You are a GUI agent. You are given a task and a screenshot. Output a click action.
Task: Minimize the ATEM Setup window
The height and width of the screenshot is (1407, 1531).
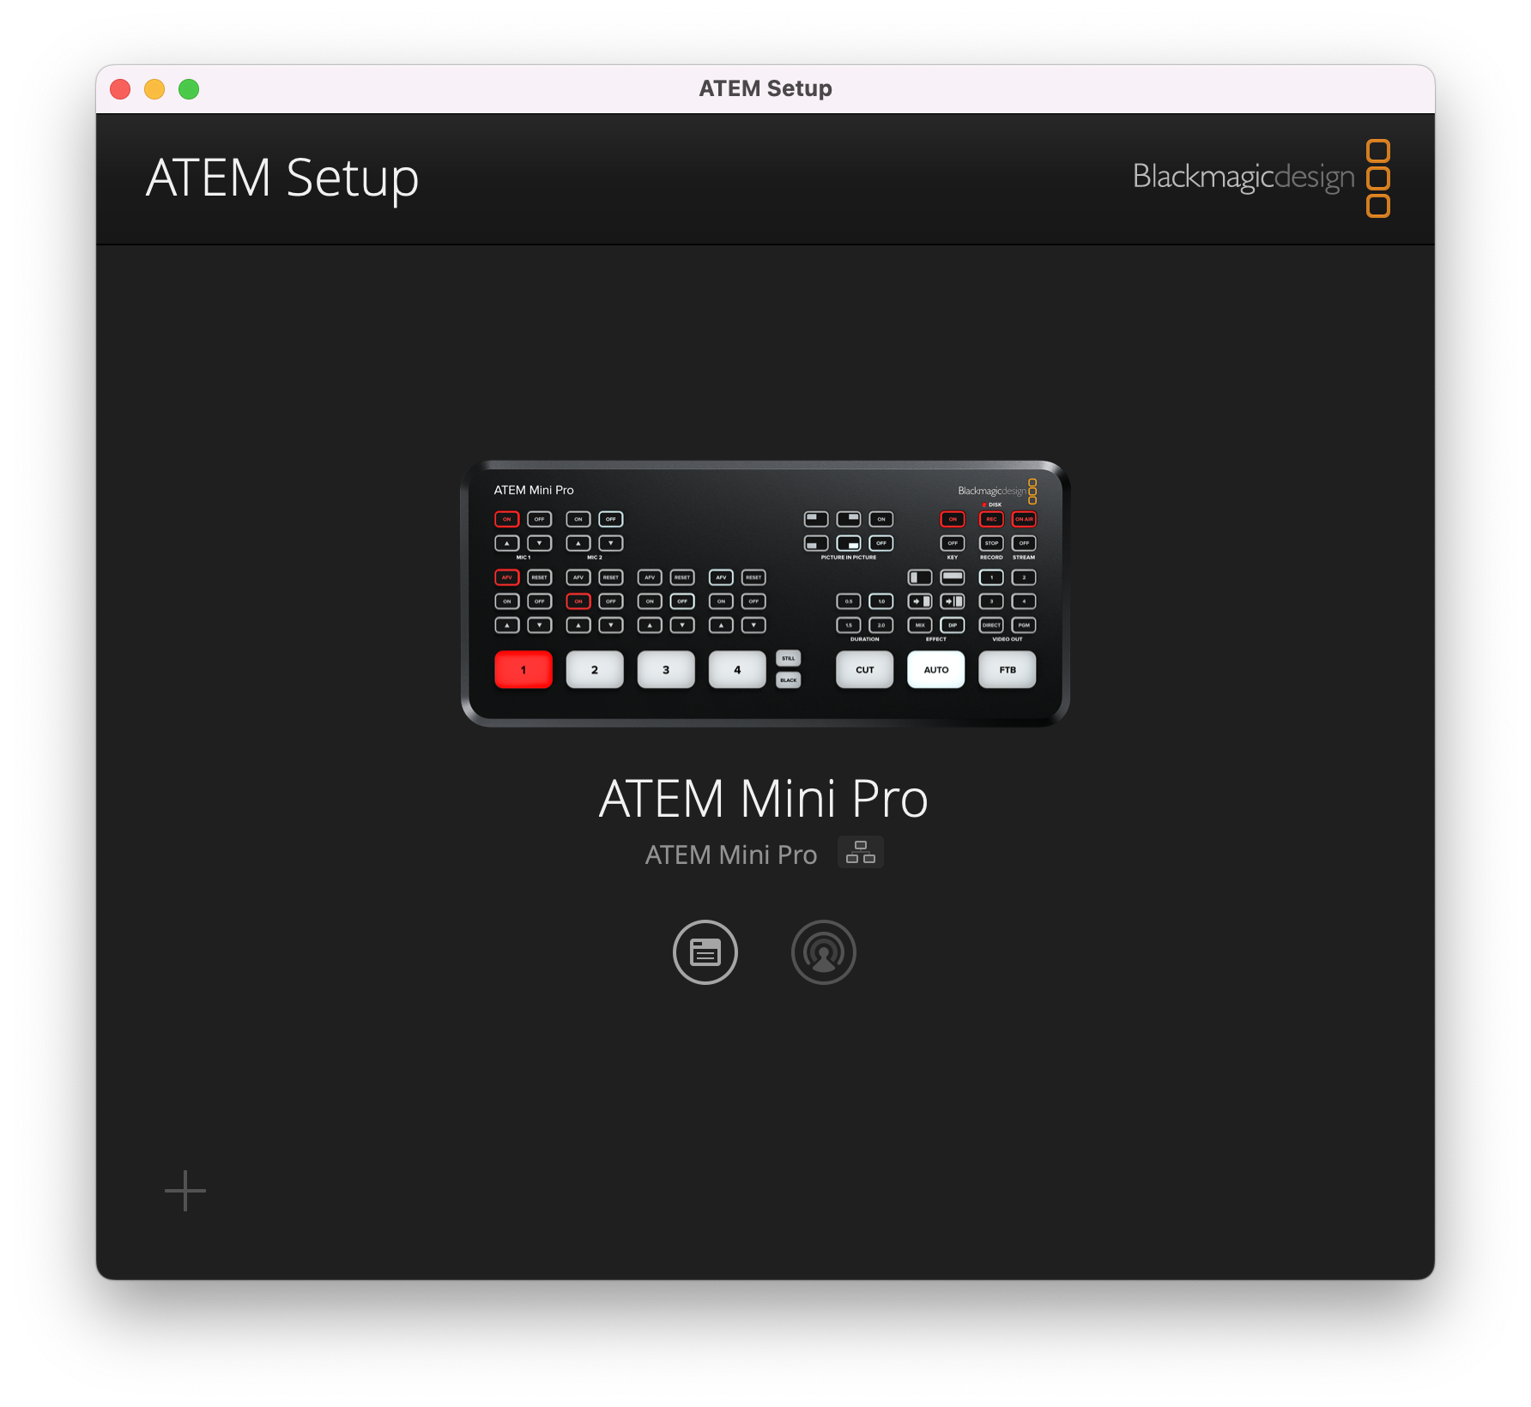pos(154,89)
